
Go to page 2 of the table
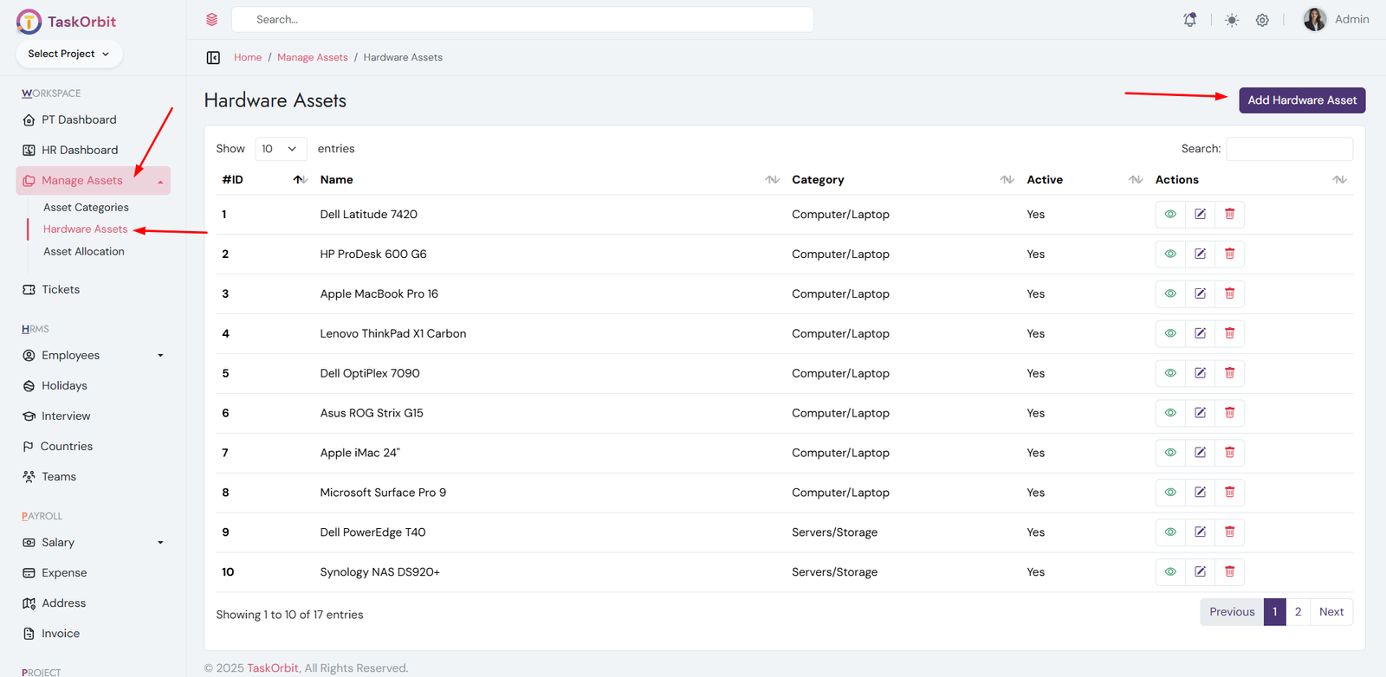pos(1298,612)
